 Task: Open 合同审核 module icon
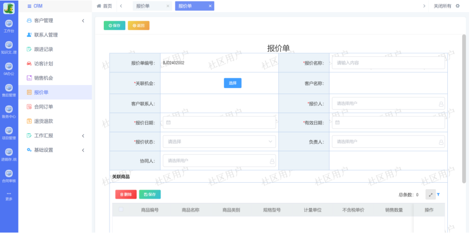(8, 176)
